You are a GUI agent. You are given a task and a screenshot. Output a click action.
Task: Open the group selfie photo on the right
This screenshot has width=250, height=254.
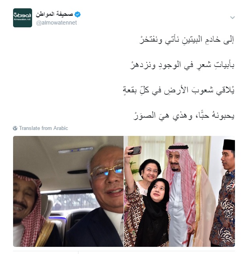click(x=179, y=191)
